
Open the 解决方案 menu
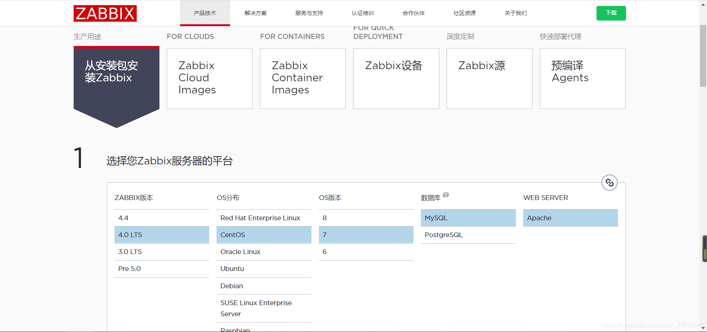click(x=256, y=13)
